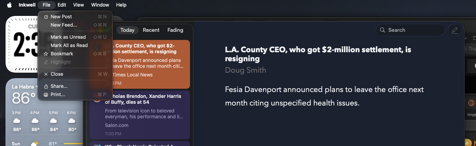Click the Print printer icon in File menu
The image size is (476, 146).
click(46, 94)
